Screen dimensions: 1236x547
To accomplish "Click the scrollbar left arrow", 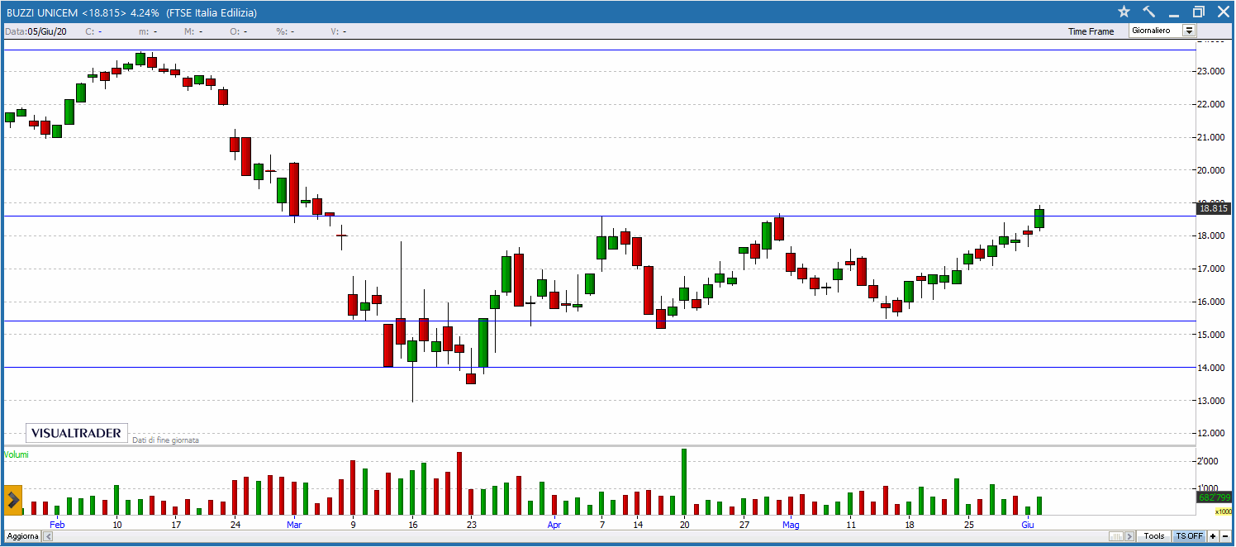I will [x=48, y=536].
